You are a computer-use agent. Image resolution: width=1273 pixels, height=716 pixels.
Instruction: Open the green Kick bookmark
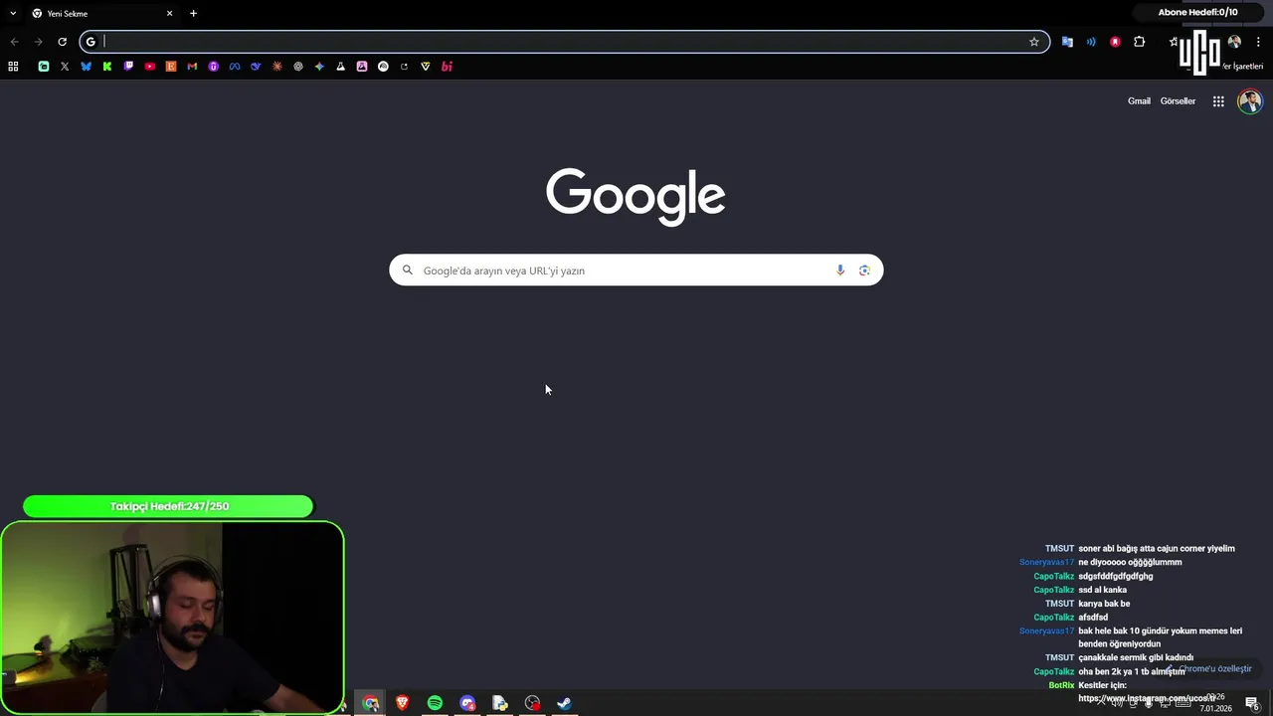pyautogui.click(x=107, y=67)
